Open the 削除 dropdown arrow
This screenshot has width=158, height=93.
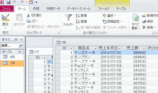(x=155, y=27)
